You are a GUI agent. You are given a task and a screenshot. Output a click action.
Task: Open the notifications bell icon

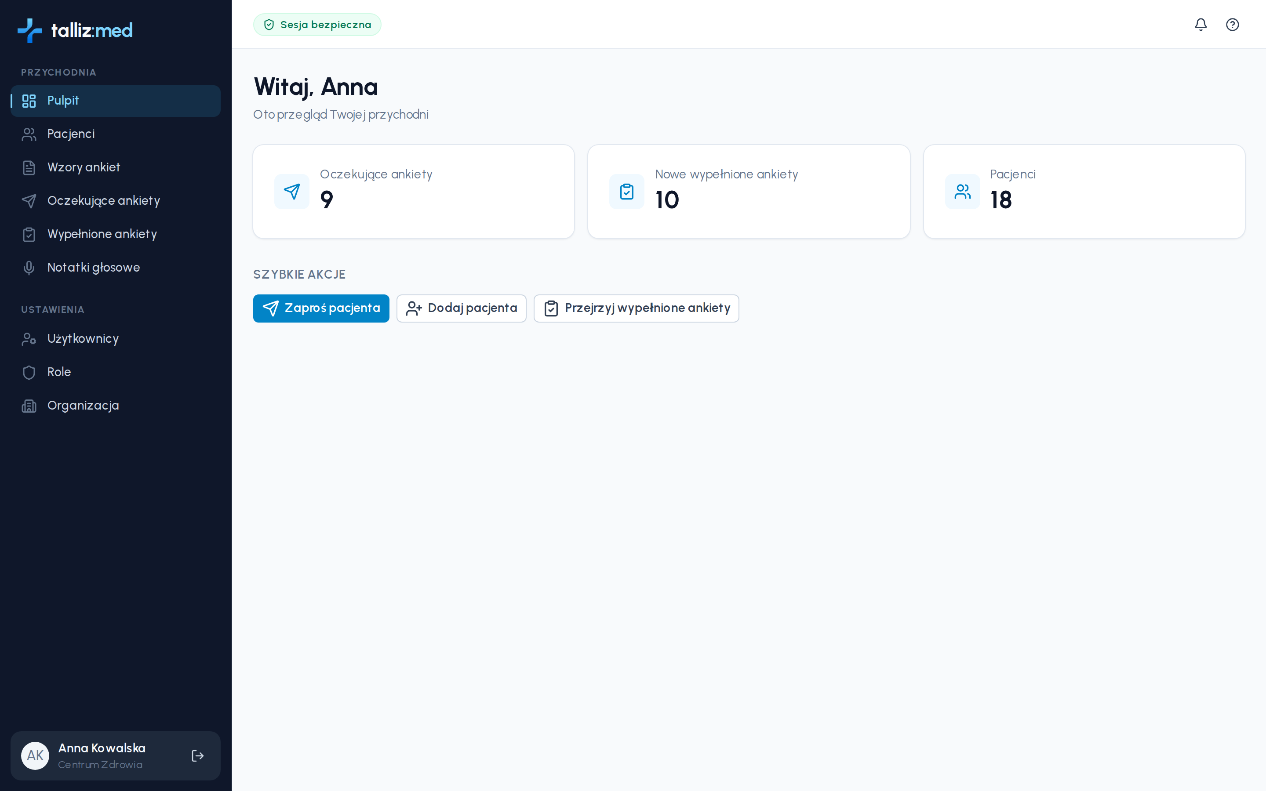click(1201, 25)
